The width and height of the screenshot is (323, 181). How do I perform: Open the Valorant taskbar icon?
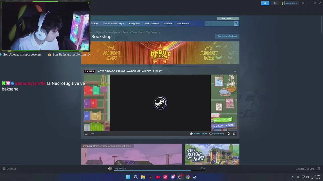(151, 177)
